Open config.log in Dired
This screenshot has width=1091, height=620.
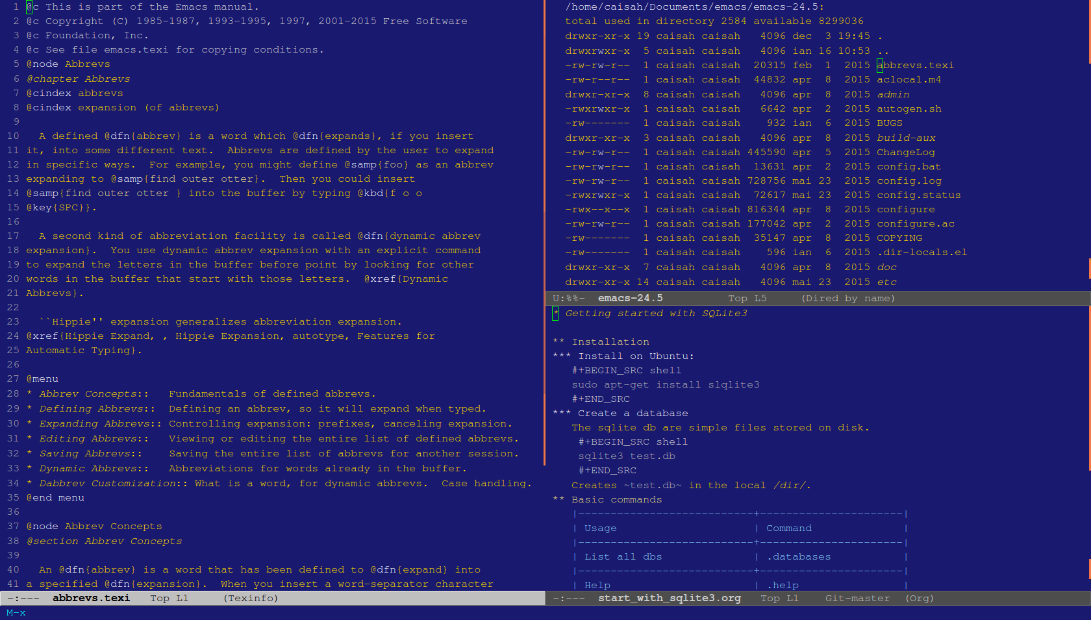909,180
